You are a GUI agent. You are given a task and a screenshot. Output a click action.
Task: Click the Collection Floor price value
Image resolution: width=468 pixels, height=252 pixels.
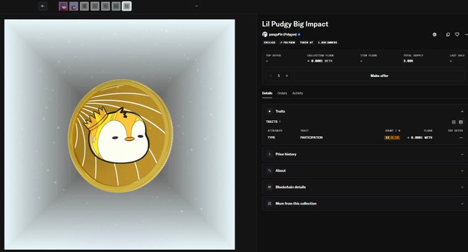pos(319,61)
